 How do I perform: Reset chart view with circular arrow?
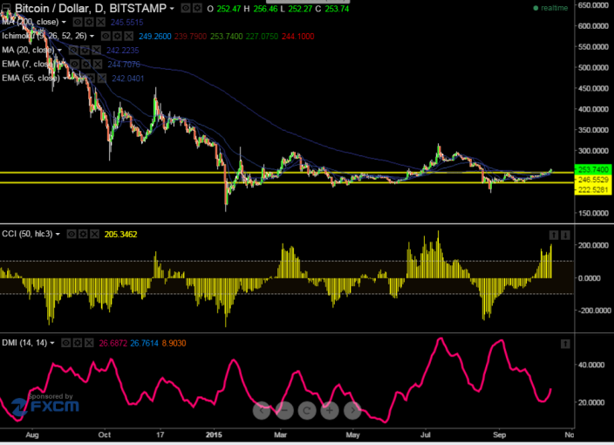click(x=307, y=410)
